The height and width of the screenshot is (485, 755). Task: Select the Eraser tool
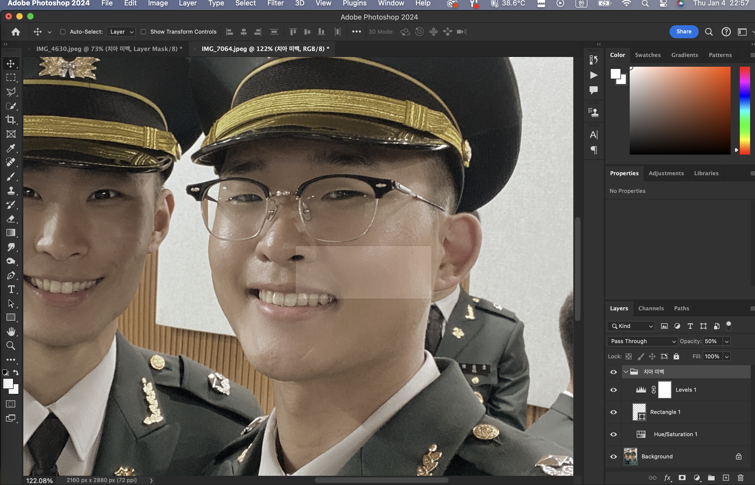pos(11,219)
